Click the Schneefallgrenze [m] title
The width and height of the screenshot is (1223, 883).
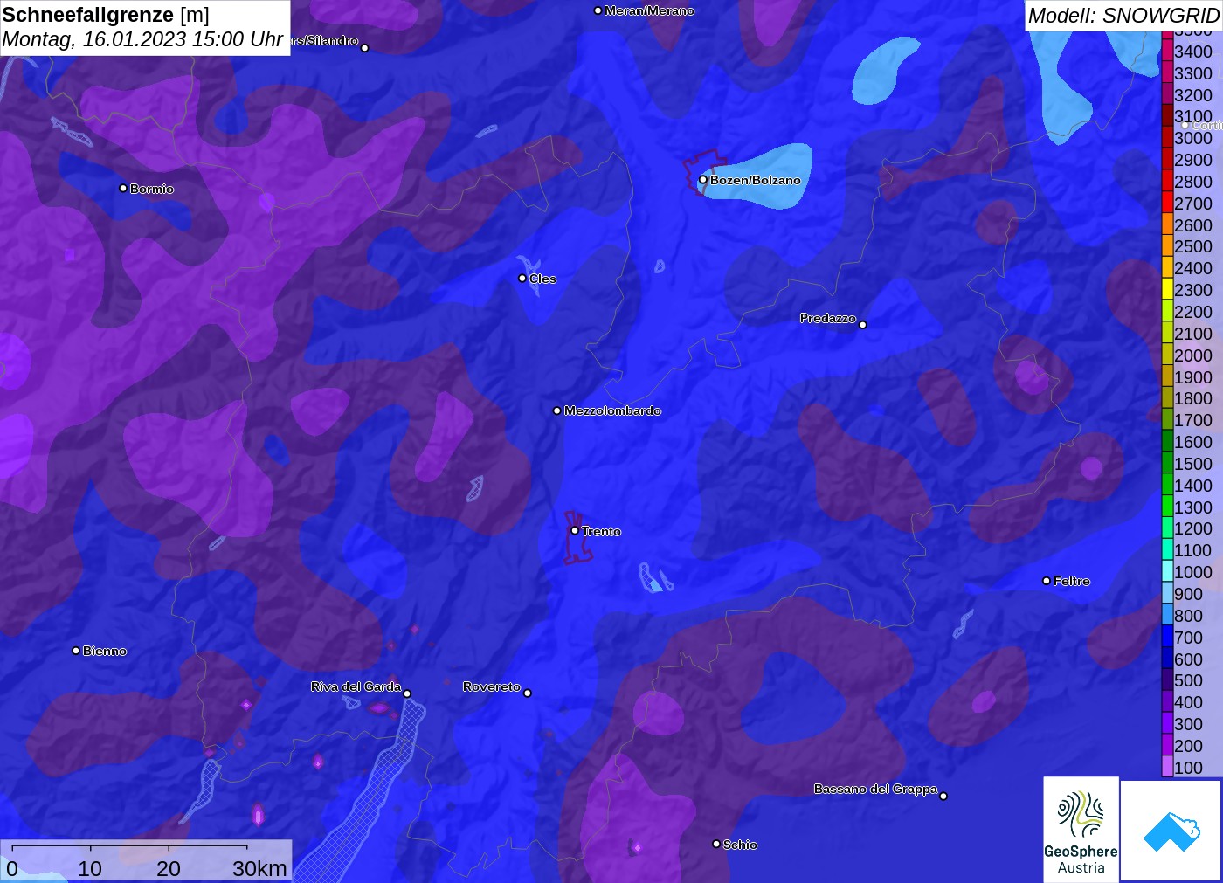pyautogui.click(x=106, y=15)
